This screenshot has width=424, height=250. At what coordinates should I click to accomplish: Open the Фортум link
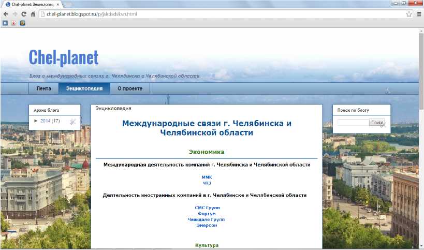(x=207, y=214)
